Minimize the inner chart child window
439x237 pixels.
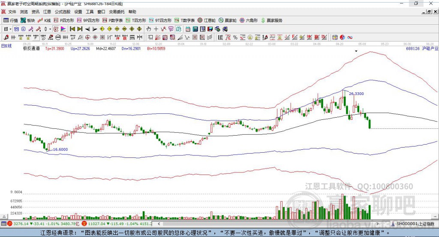click(424, 12)
